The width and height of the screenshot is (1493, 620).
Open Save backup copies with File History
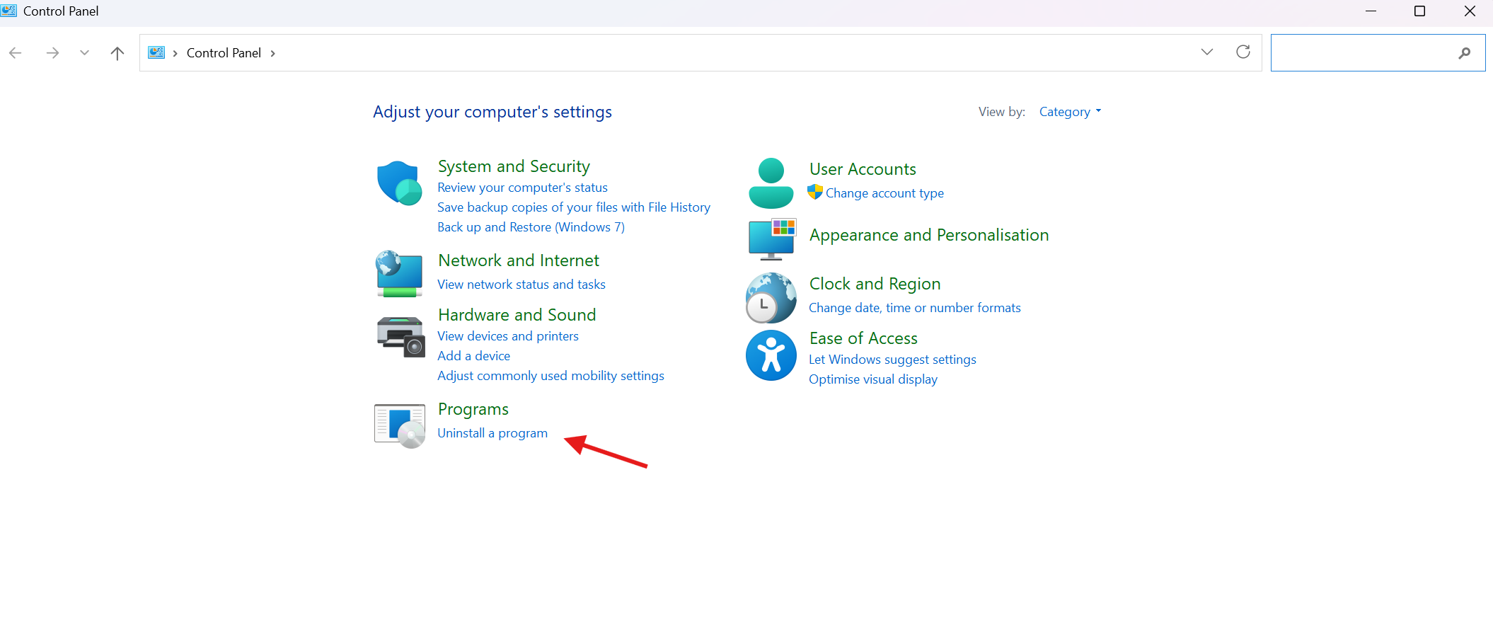click(x=574, y=207)
